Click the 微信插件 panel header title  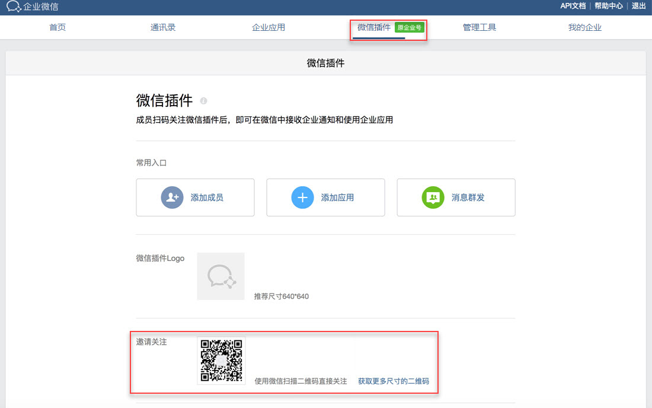(325, 63)
